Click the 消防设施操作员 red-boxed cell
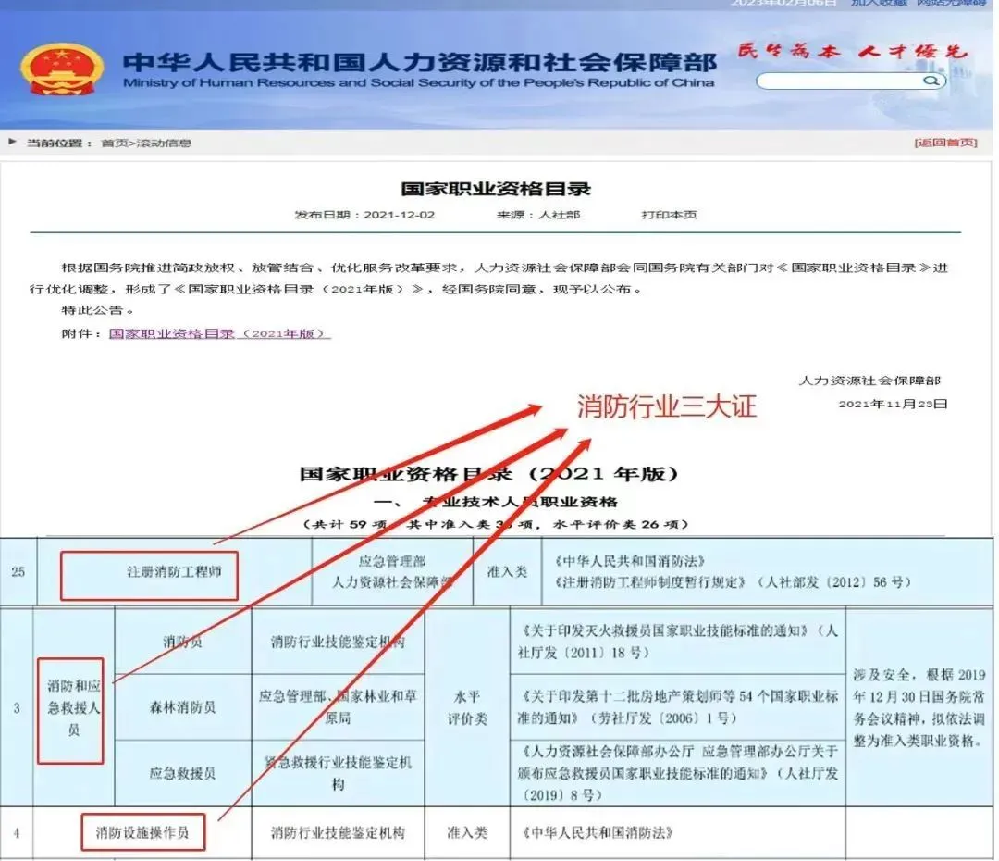 143,832
